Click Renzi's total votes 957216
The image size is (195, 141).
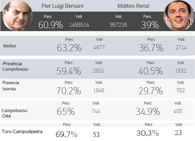pos(119,25)
